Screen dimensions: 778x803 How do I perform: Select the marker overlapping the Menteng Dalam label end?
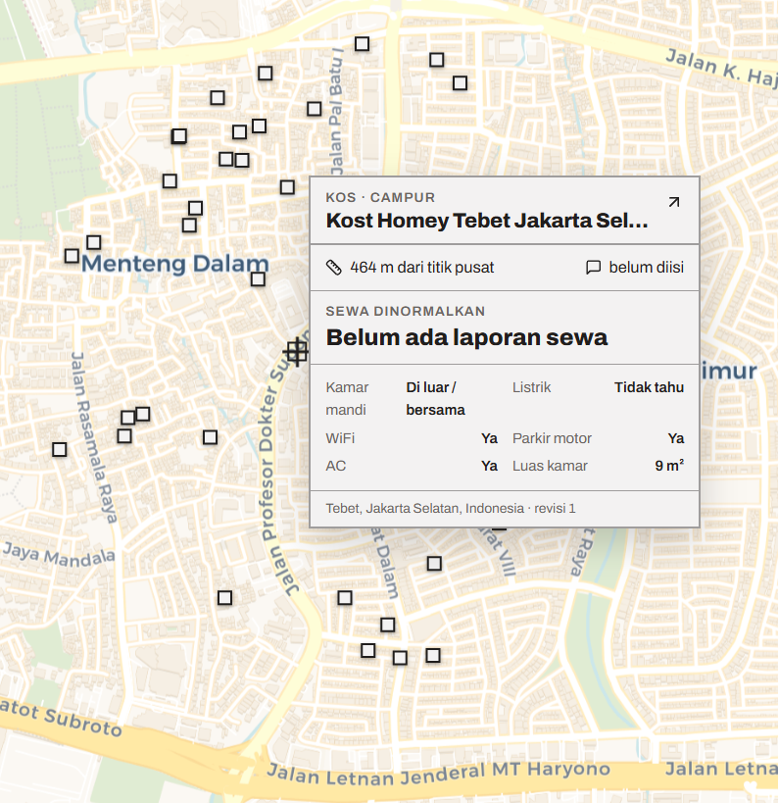pos(258,278)
